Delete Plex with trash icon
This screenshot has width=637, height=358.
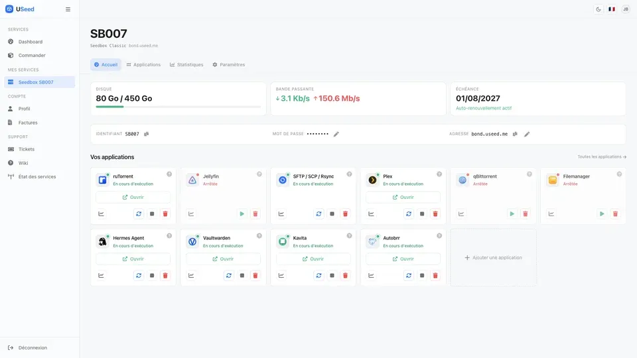[435, 214]
